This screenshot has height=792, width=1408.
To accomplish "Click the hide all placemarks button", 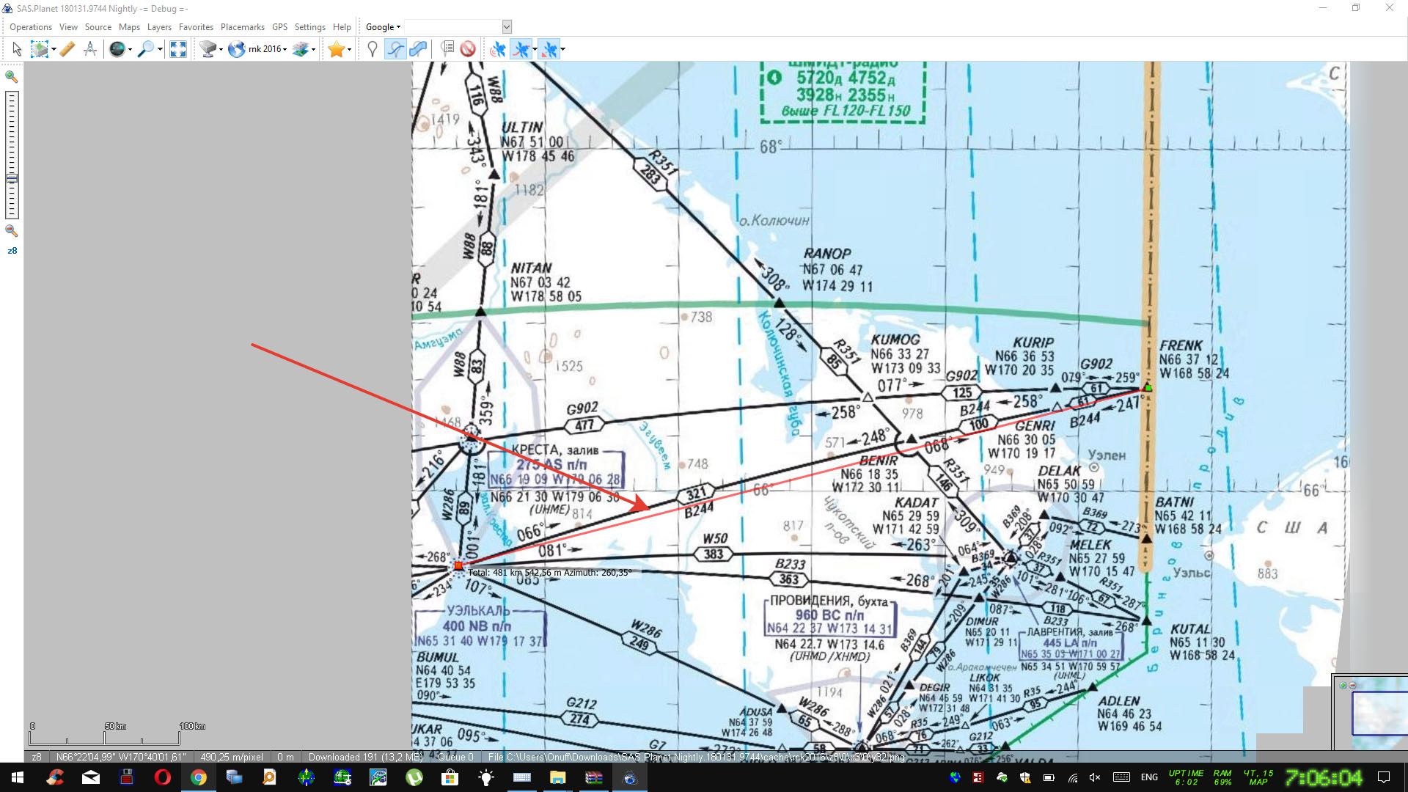I will click(468, 49).
